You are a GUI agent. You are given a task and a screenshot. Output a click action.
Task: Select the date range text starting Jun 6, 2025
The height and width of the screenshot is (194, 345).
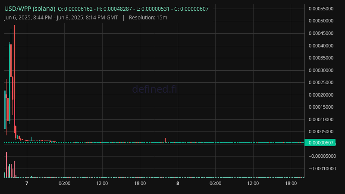pos(61,18)
